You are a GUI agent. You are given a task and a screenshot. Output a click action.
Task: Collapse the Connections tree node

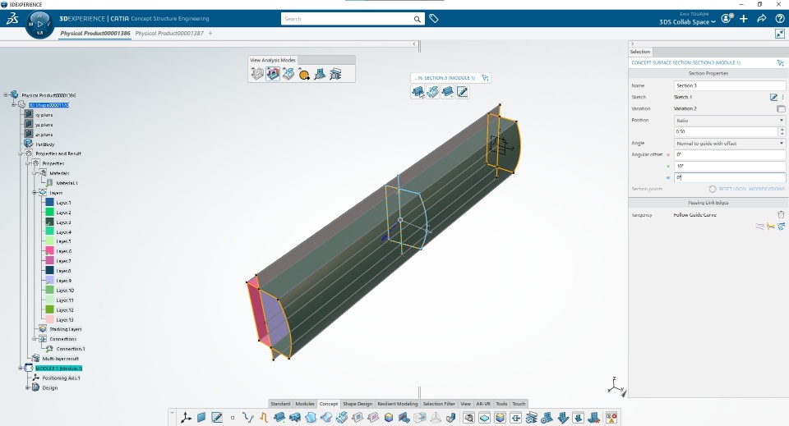35,339
